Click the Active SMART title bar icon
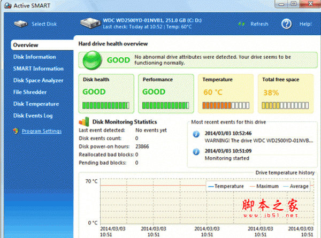Image resolution: width=321 pixels, height=238 pixels. (x=7, y=5)
